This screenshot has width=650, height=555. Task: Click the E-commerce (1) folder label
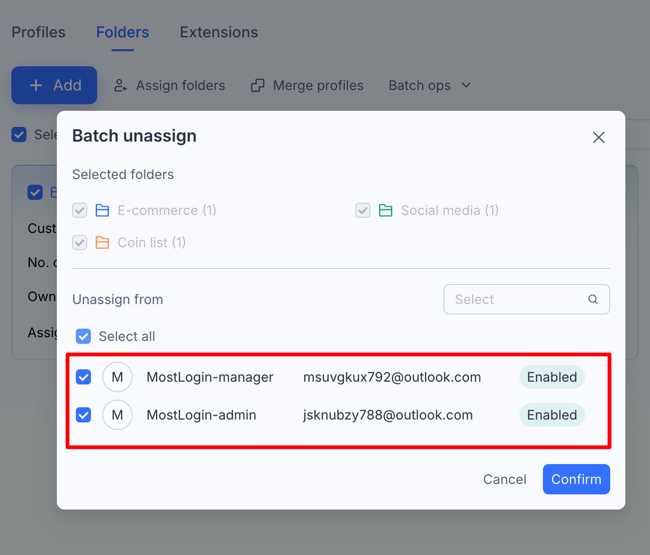coord(167,210)
